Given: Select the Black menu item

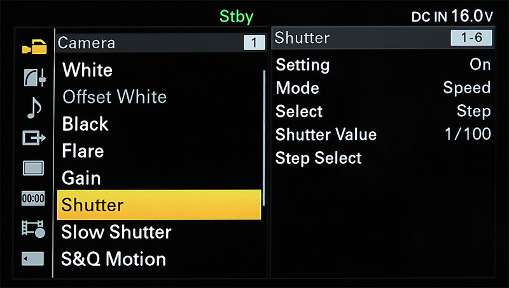Looking at the screenshot, I should [85, 124].
